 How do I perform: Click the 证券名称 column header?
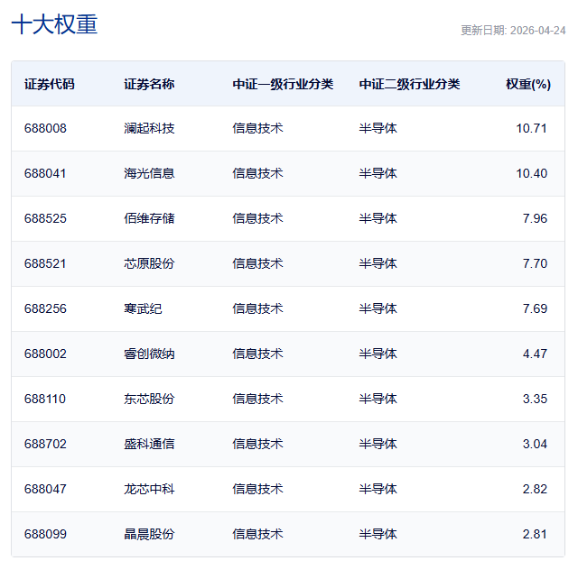pyautogui.click(x=149, y=84)
